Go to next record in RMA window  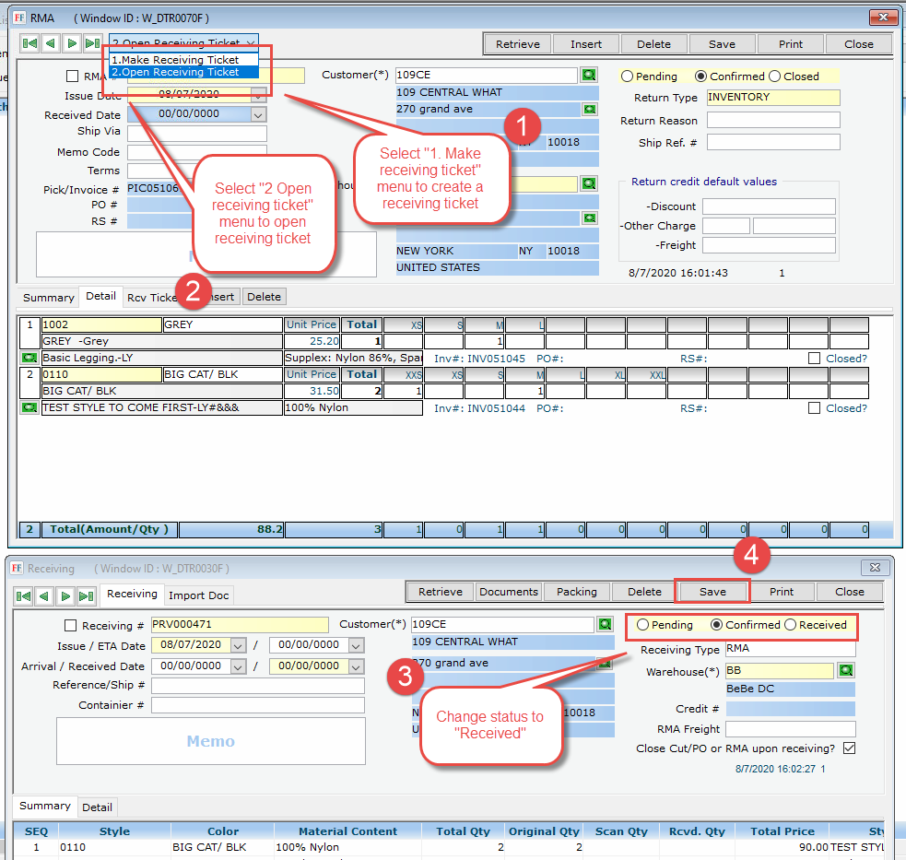coord(71,43)
